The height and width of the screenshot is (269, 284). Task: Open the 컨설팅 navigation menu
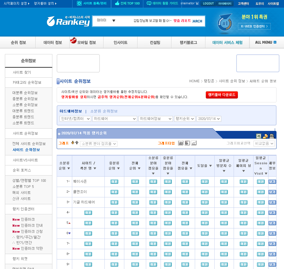click(x=155, y=43)
